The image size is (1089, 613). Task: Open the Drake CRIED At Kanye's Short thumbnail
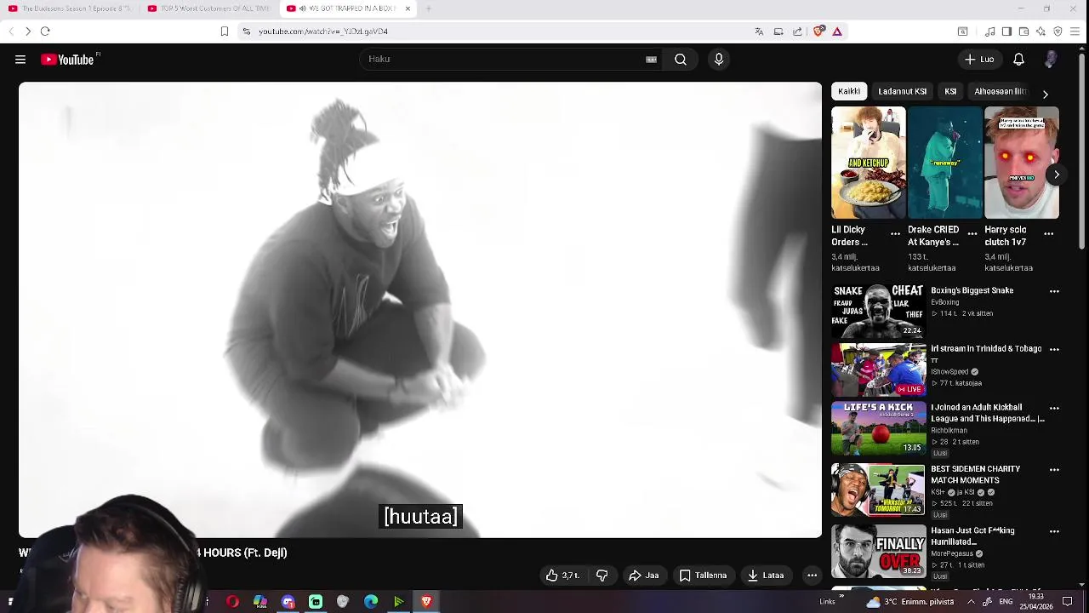[944, 163]
